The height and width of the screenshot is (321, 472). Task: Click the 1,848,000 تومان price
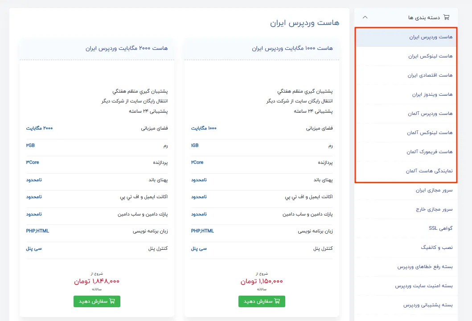pos(97,281)
